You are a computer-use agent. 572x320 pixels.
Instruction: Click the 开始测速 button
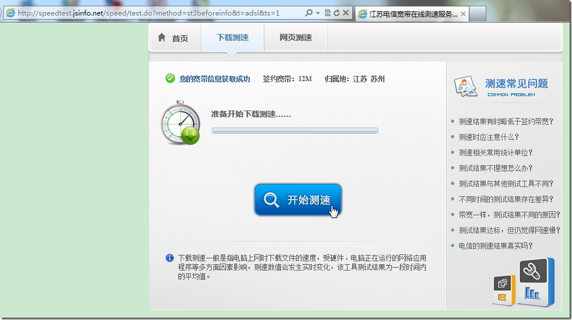coord(298,200)
